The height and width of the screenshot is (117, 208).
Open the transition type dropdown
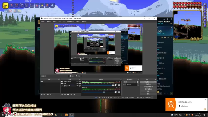point(129,82)
